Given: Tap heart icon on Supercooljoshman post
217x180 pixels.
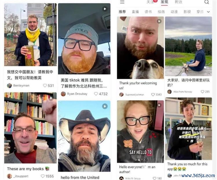Looking at the screenshot, I should [x=153, y=94].
